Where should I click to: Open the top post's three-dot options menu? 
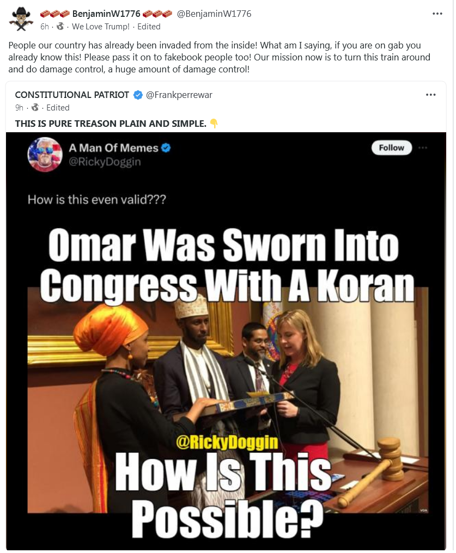(x=437, y=14)
